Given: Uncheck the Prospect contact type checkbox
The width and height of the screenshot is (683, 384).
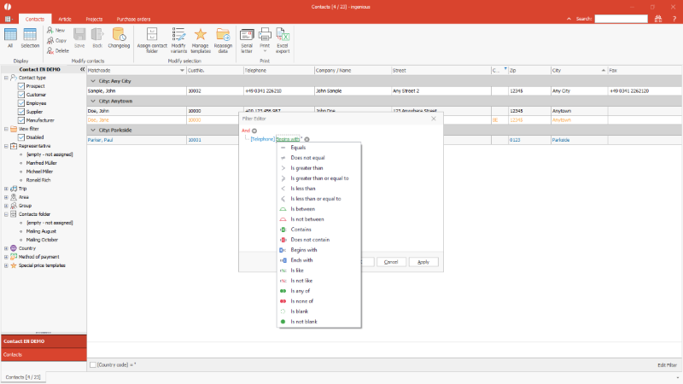Looking at the screenshot, I should (x=21, y=86).
